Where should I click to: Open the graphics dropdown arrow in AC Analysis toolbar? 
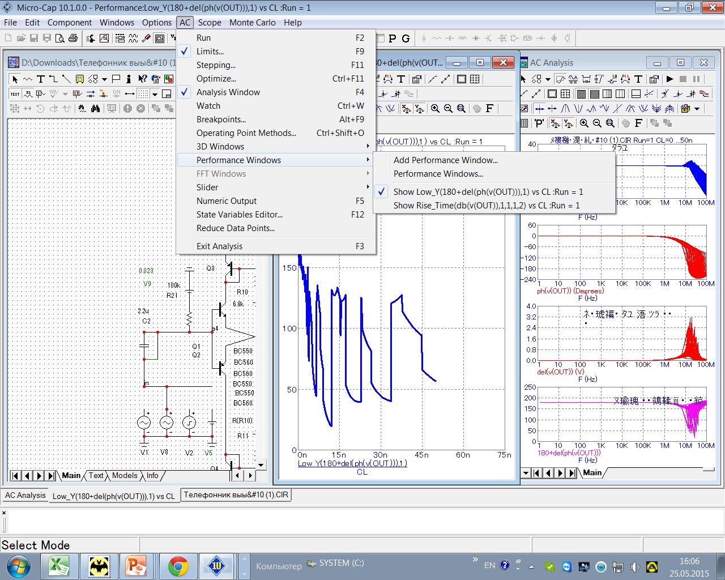(x=548, y=79)
